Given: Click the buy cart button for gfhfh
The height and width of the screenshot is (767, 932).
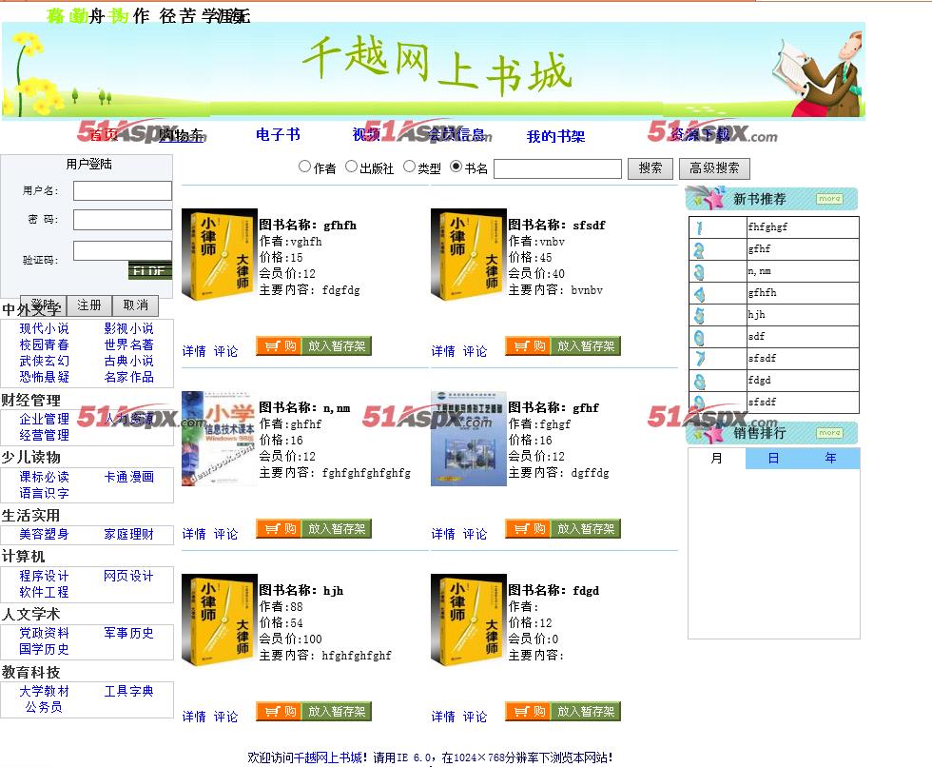Looking at the screenshot, I should pyautogui.click(x=280, y=346).
